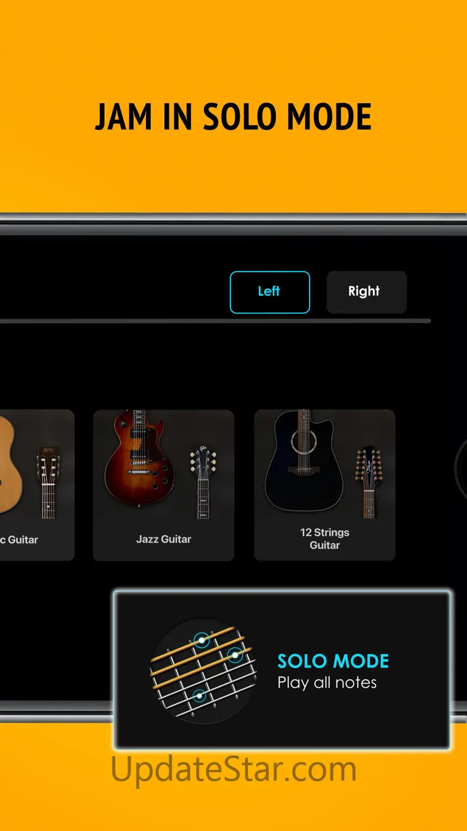Tap the top note marker on fretboard icon
The width and height of the screenshot is (467, 831).
pos(202,640)
